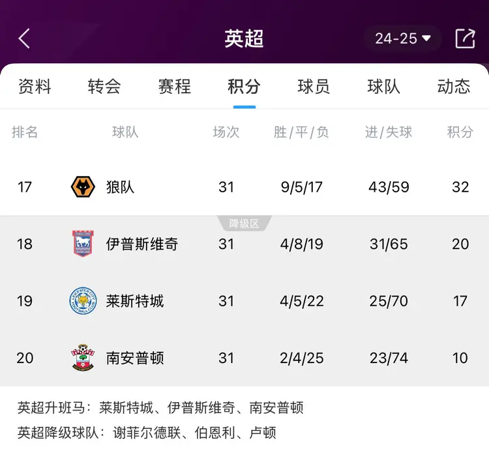Tap the Ipswich Town club crest
This screenshot has height=453, width=489.
(83, 244)
